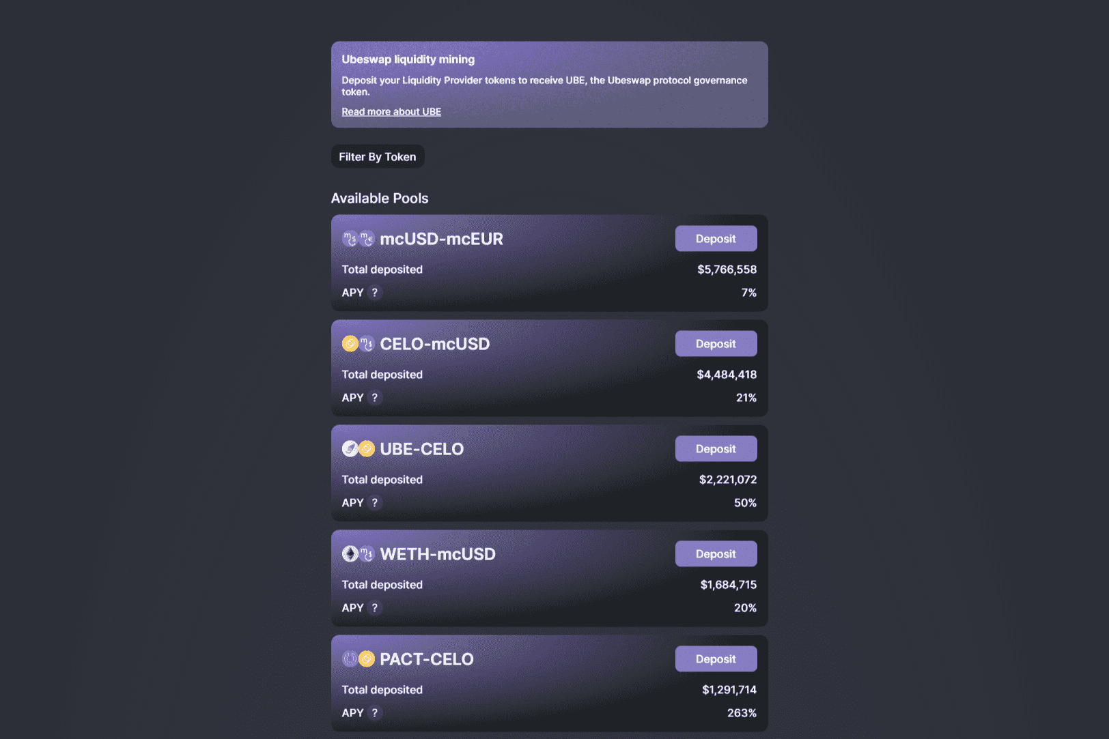Viewport: 1109px width, 739px height.
Task: Click the mcEUR token icon beside mcUSD
Action: tap(367, 239)
